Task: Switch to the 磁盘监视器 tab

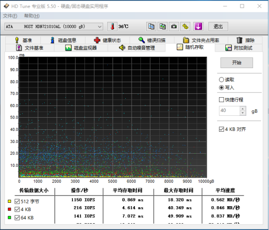Action: (x=81, y=48)
